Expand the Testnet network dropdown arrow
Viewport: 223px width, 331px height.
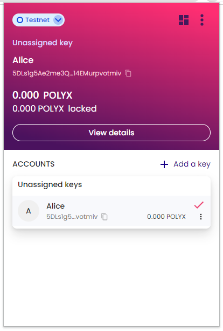pyautogui.click(x=58, y=20)
